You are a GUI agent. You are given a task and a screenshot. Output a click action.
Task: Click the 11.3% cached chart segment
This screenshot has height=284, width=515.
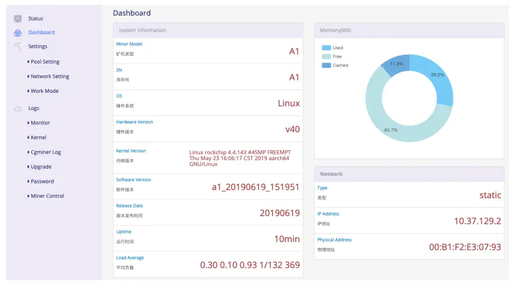click(396, 65)
